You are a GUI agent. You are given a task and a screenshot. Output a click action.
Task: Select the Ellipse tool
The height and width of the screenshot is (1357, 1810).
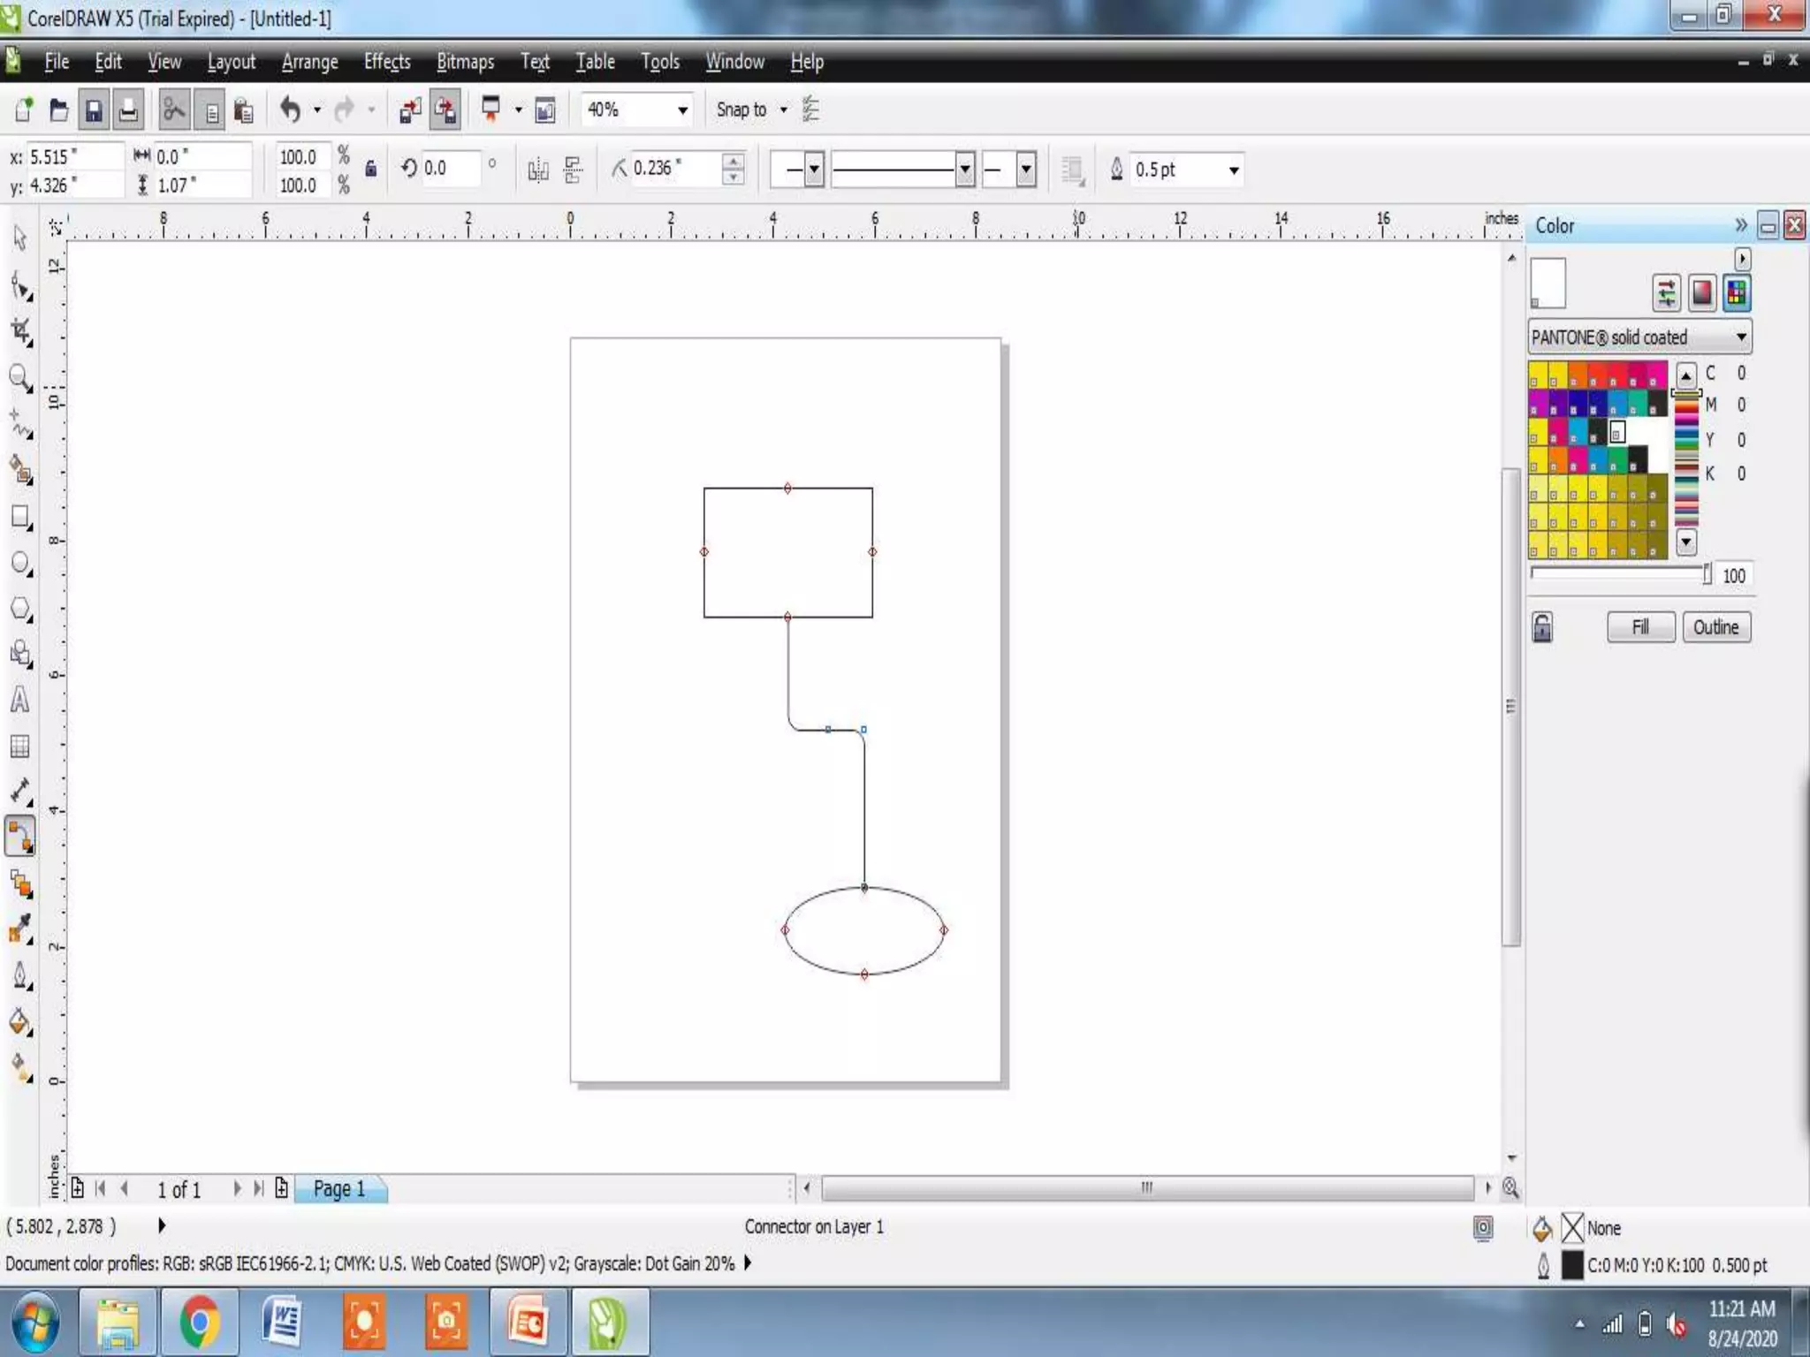[x=20, y=563]
